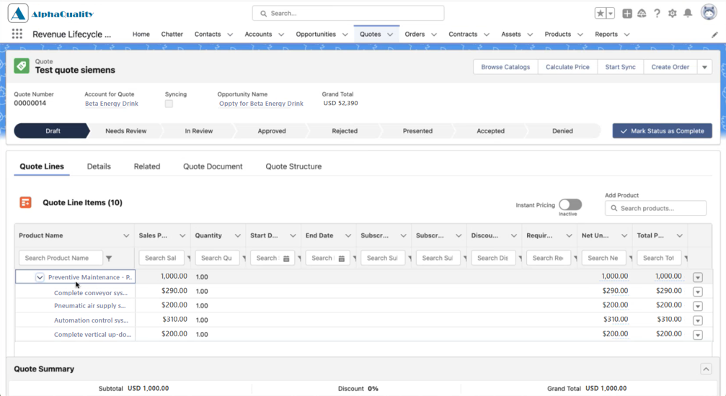The height and width of the screenshot is (396, 726).
Task: Open the favorites star icon
Action: (x=600, y=14)
